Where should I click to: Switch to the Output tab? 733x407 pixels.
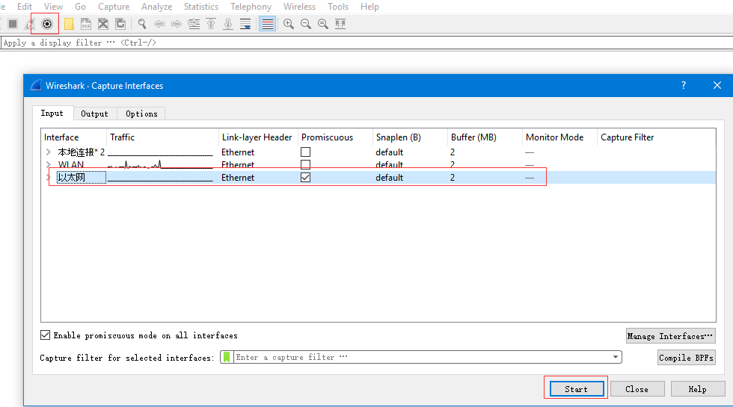94,114
